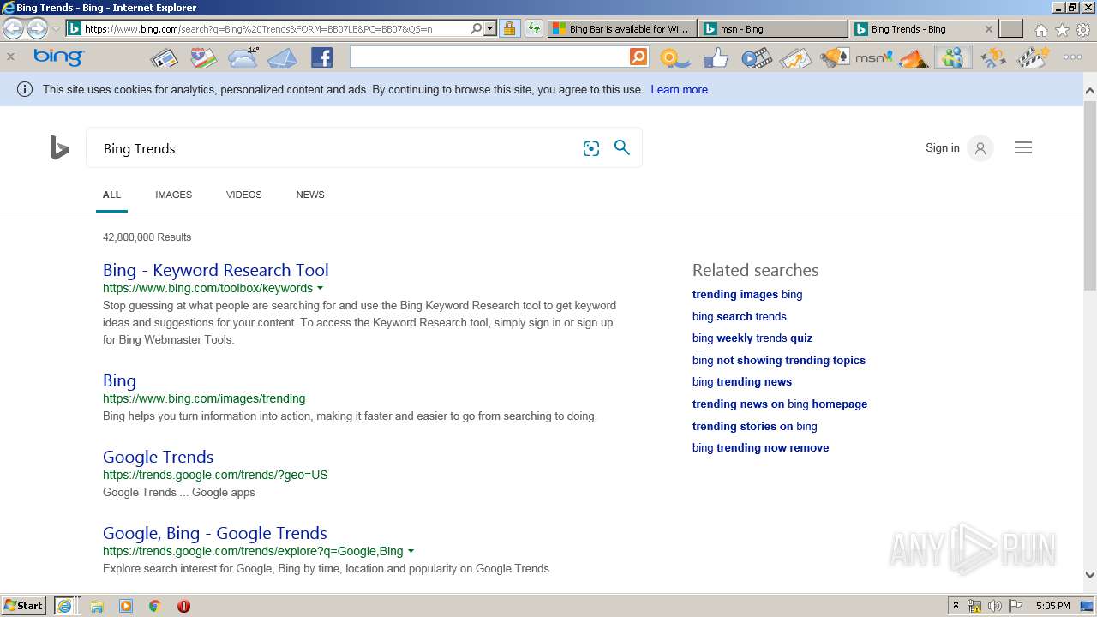Click the orange Bing Bar search button
Image resolution: width=1097 pixels, height=617 pixels.
click(x=638, y=57)
